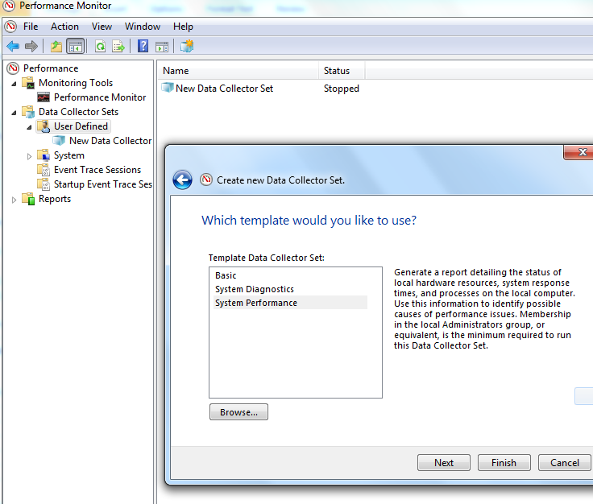
Task: Click the New Data Collector Set toolbar icon
Action: pyautogui.click(x=187, y=47)
